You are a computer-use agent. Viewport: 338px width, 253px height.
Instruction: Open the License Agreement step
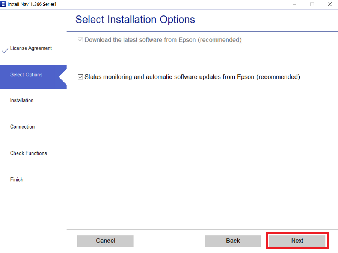pyautogui.click(x=31, y=48)
